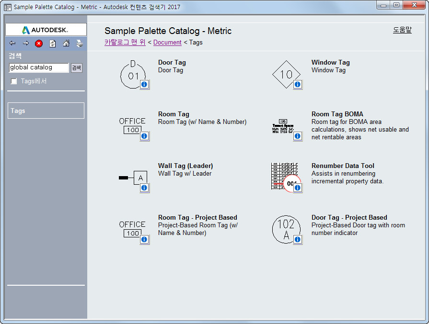Go to the catalog home page

click(x=66, y=43)
